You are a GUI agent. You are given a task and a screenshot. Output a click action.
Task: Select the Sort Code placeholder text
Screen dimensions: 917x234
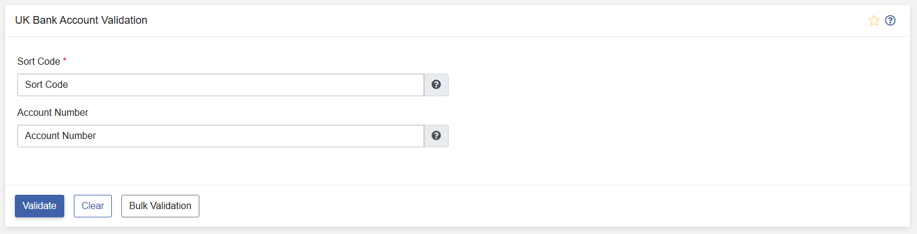tap(46, 85)
